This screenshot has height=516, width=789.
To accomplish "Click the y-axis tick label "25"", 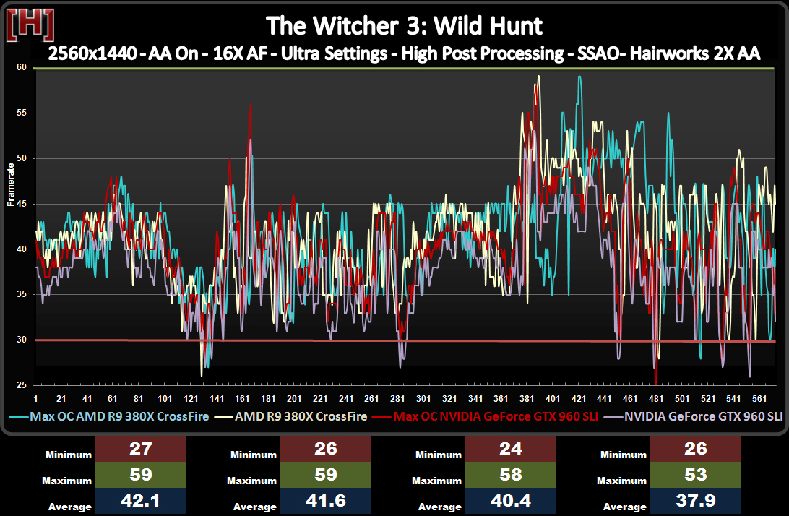I will coord(21,384).
